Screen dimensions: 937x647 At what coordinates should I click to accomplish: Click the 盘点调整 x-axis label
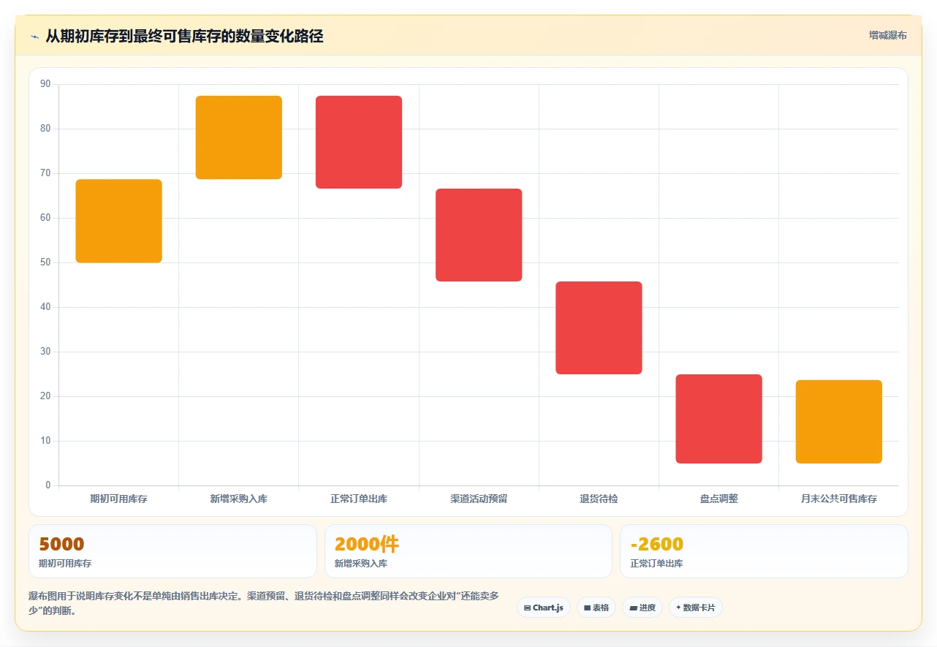718,499
